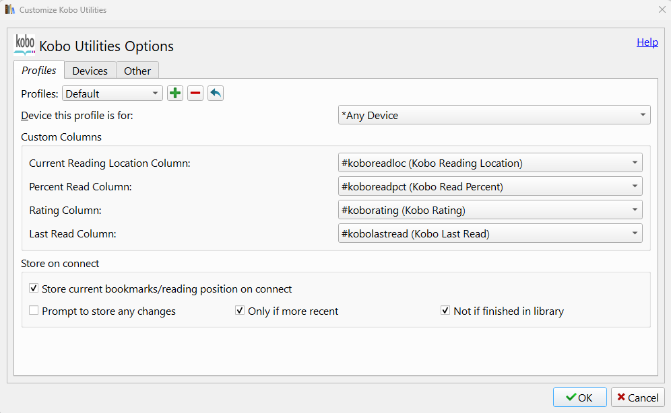Open Current Reading Location Column dropdown
This screenshot has height=413, width=671.
click(x=490, y=163)
